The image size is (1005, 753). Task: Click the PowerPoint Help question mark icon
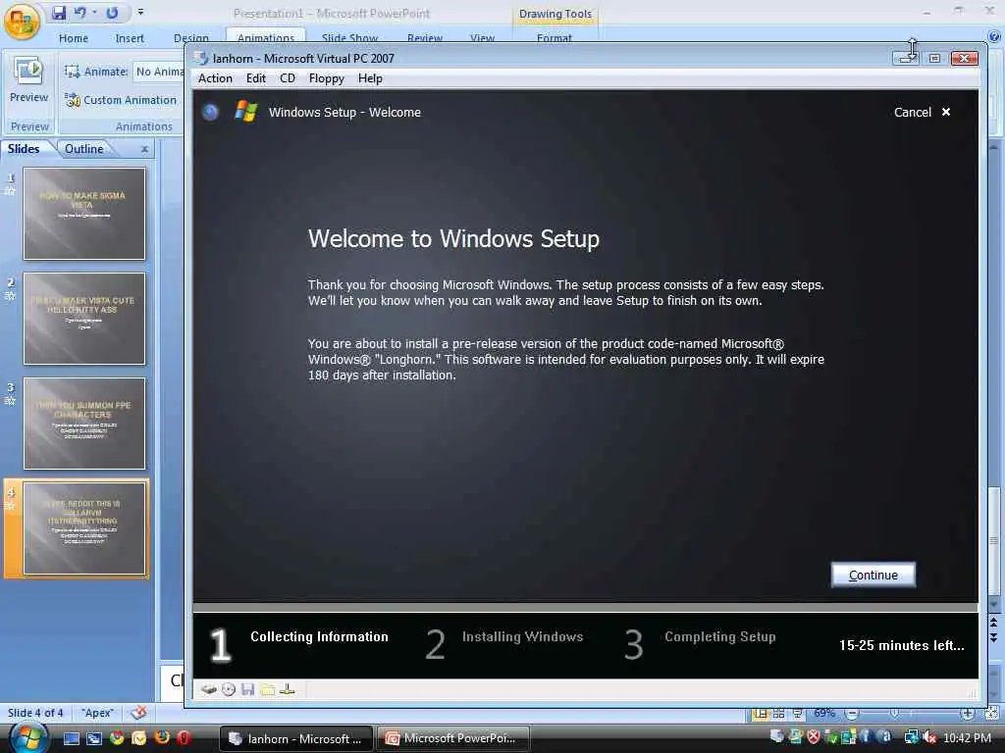[995, 38]
